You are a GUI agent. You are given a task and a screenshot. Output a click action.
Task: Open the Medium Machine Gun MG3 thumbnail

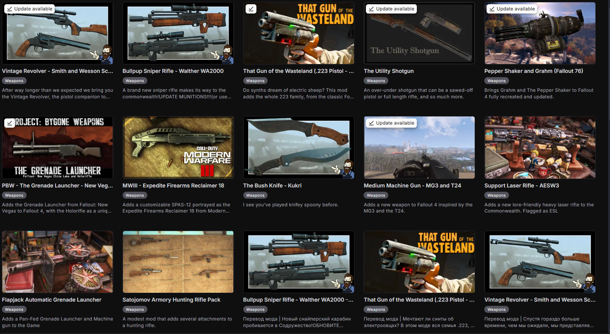click(x=419, y=147)
